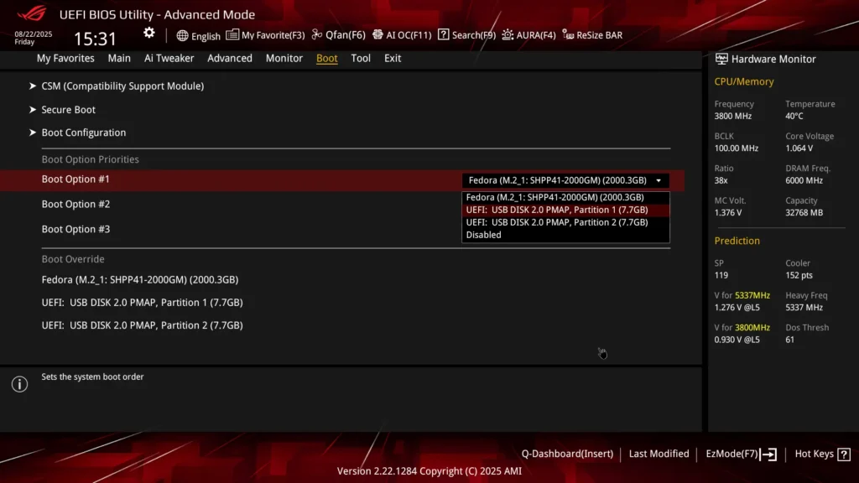The width and height of the screenshot is (859, 483).
Task: Go to the Monitor tab
Action: pos(284,58)
